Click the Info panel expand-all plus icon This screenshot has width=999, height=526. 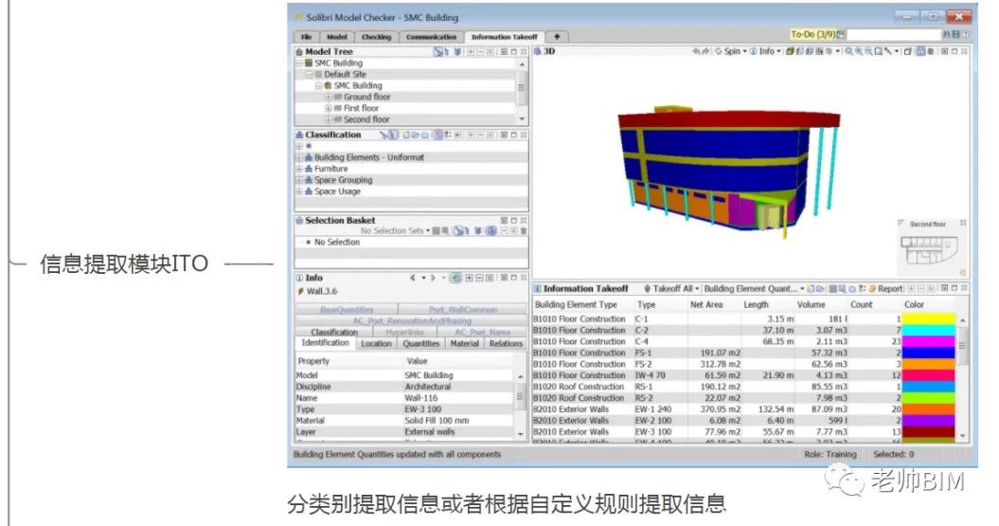(x=470, y=278)
